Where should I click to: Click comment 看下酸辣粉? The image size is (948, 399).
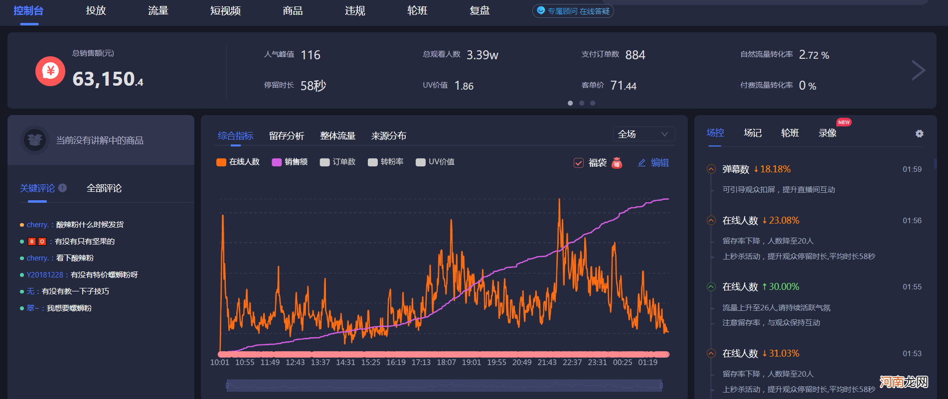tap(75, 258)
